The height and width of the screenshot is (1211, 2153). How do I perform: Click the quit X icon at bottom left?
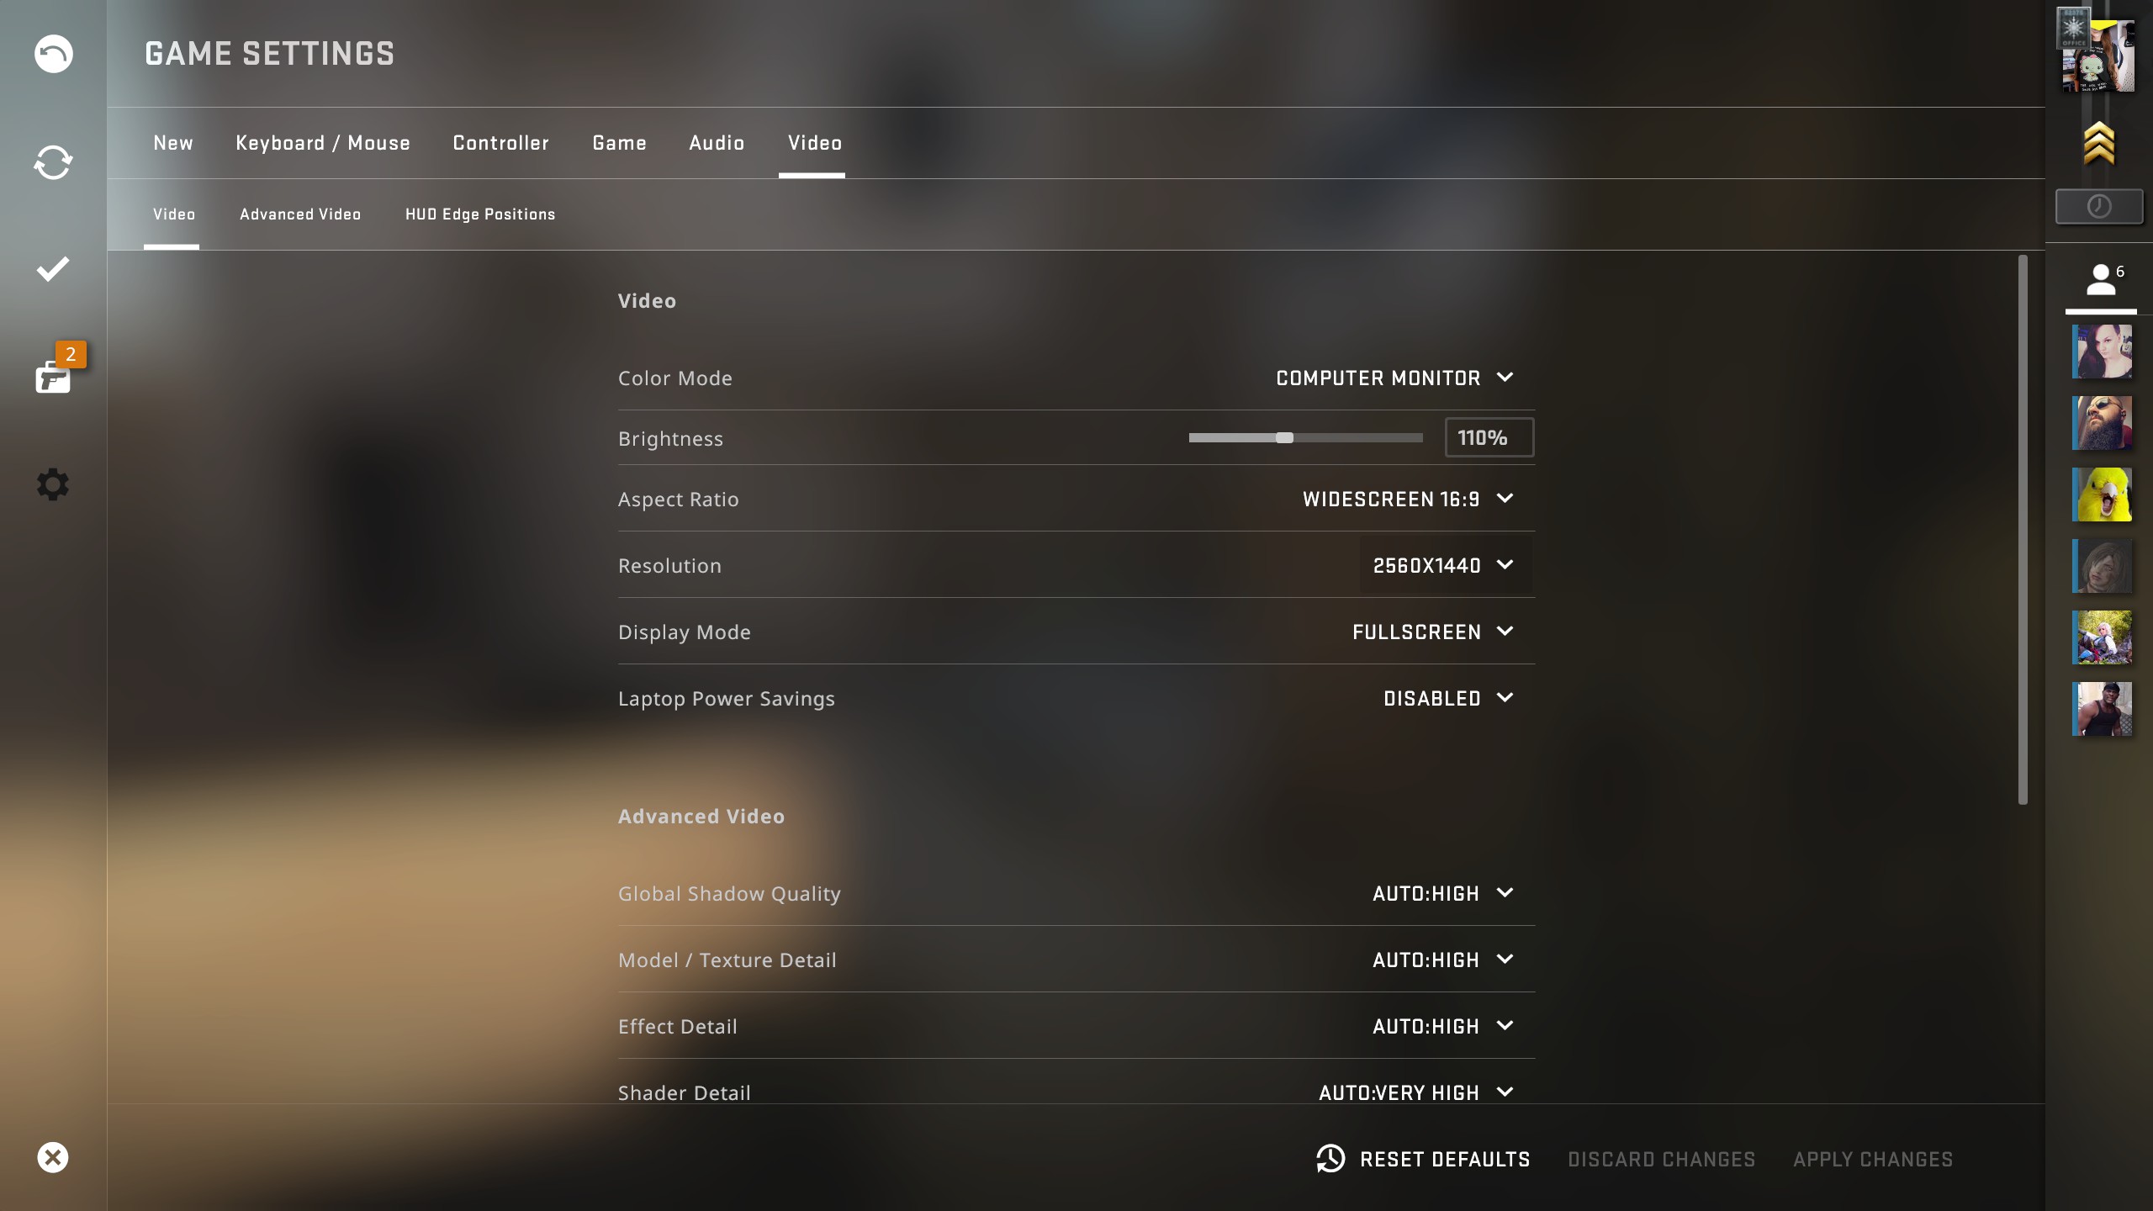click(53, 1157)
